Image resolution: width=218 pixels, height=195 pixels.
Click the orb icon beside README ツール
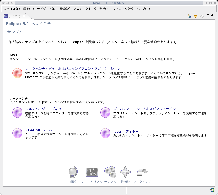click(x=17, y=133)
